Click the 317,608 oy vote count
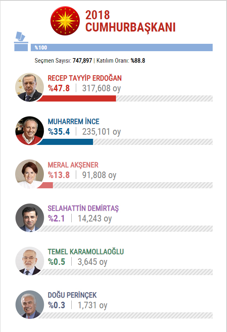Screen dimensions: 227x332 click(101, 88)
